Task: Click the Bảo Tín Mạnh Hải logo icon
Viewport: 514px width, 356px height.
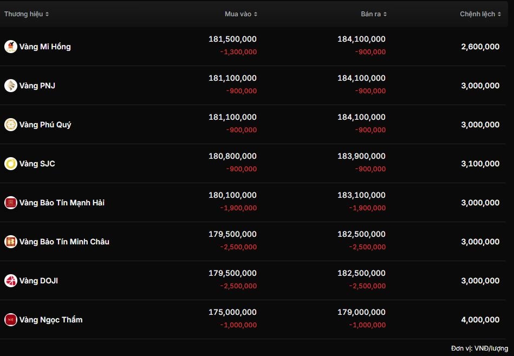Action: 11,203
